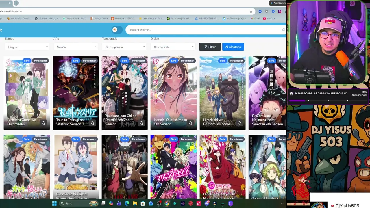Click the Ask Gemini button
This screenshot has height=208, width=370.
click(277, 3)
